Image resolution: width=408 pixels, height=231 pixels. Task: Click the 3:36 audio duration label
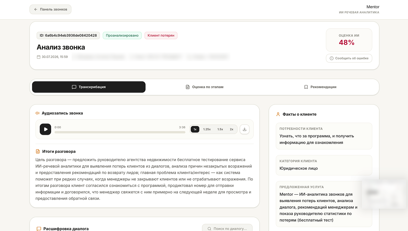[182, 127]
